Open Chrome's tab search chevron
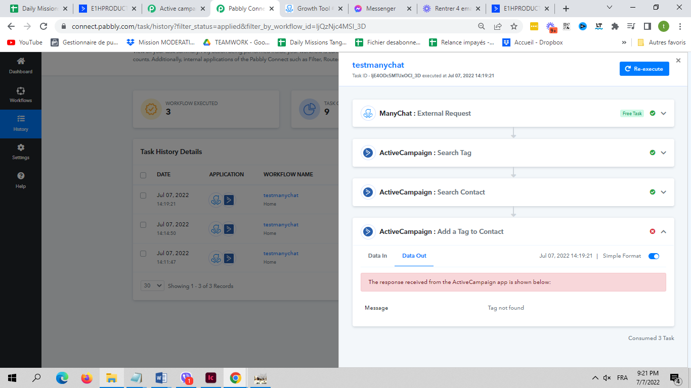This screenshot has height=388, width=691. coord(610,8)
